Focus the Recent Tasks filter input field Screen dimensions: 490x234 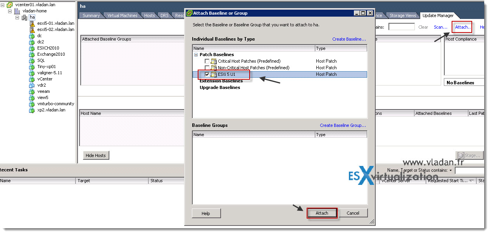click(x=470, y=171)
